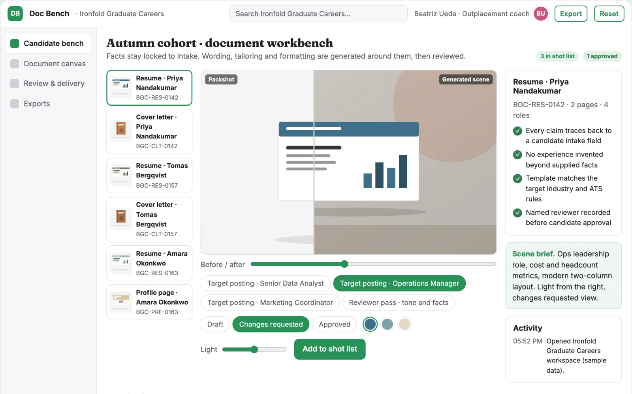Open the Candidate bench section
632x394 pixels.
click(x=48, y=43)
